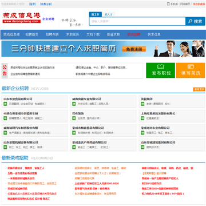The image size is (206, 206).
Task: Click green icon under 山东宏业食品有限公司
Action: click(x=5, y=104)
